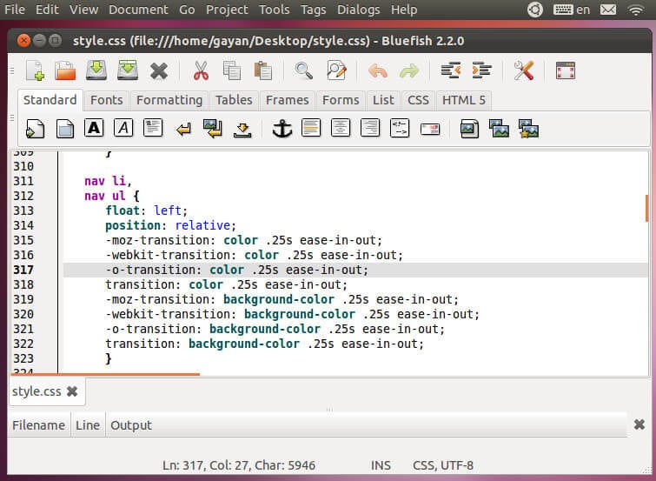Toggle INS insert mode in status bar
The width and height of the screenshot is (656, 481).
click(381, 465)
